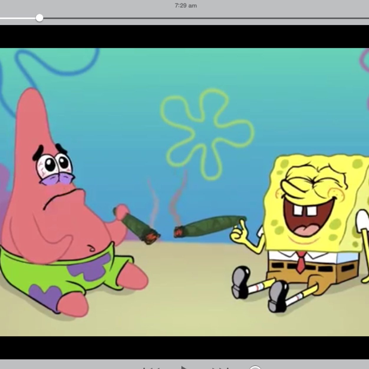Screen dimensions: 369x369
Task: Click the 7:29 am clock text
Action: pos(186,6)
